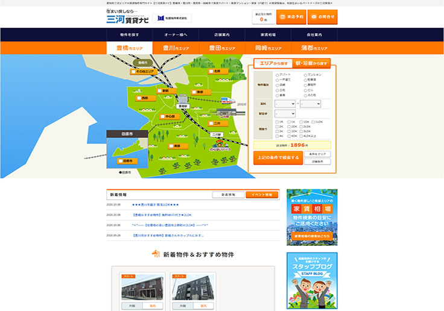Click the お問合せ mail icon button
Image resolution: width=444 pixels, height=311 pixels.
pos(322,17)
